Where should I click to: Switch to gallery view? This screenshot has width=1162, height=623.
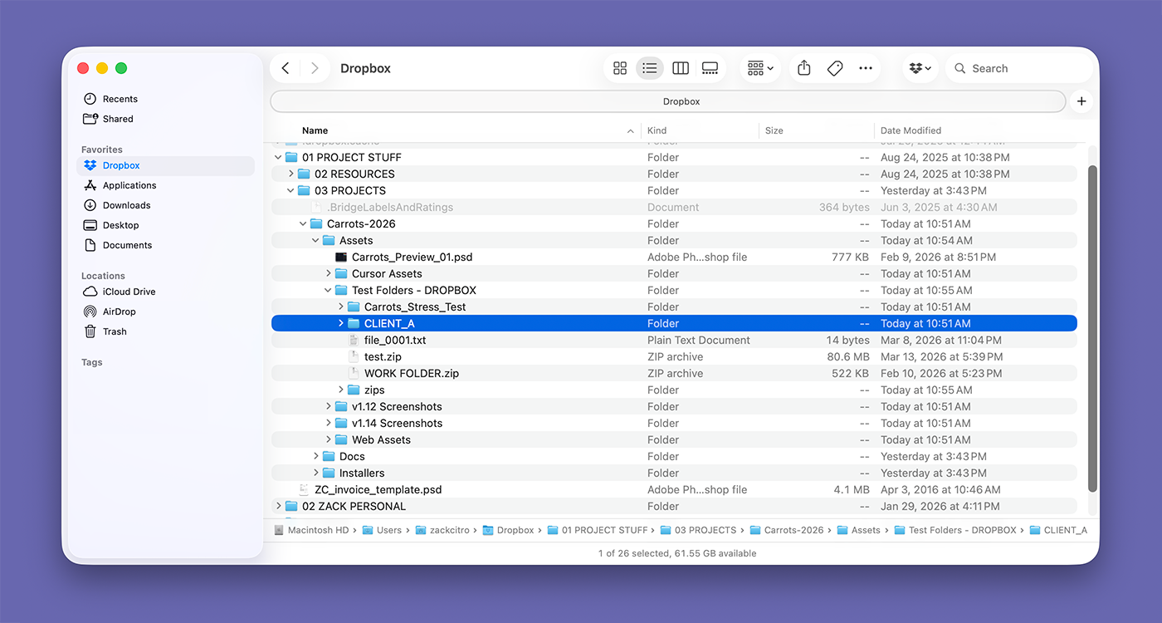710,68
